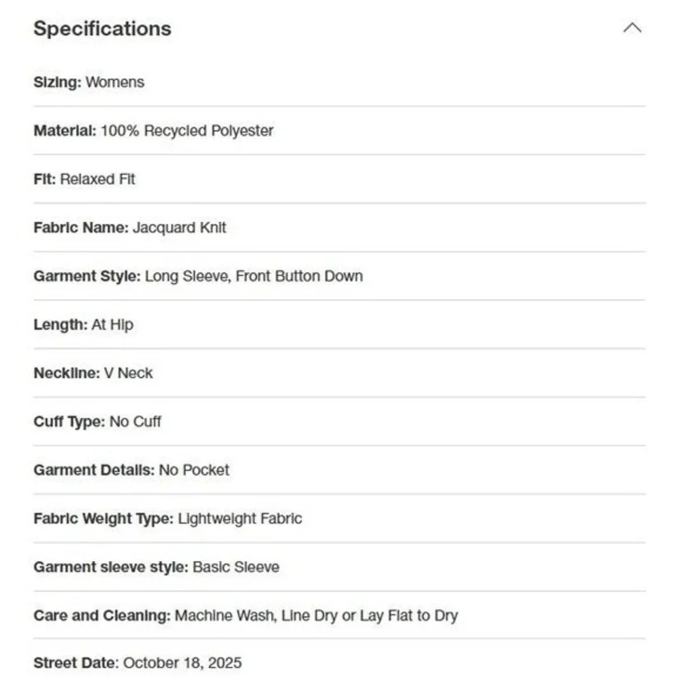Image resolution: width=681 pixels, height=681 pixels.
Task: Collapse the Specifications section chevron
Action: (x=632, y=28)
